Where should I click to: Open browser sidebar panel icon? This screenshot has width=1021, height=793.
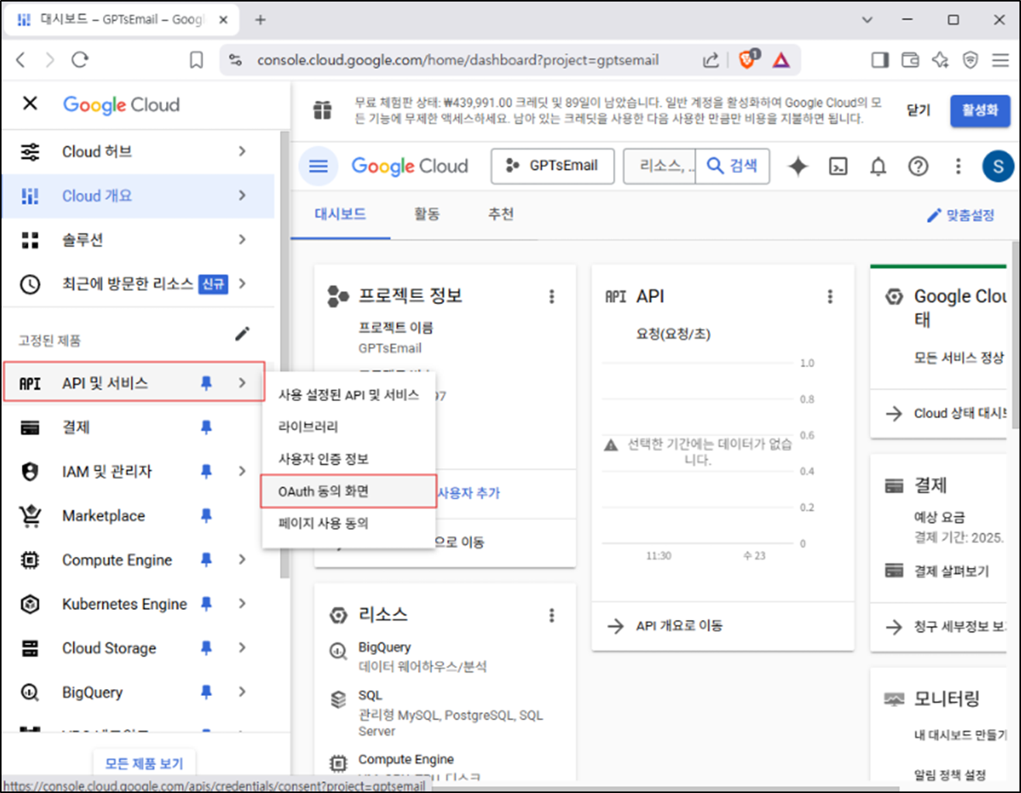tap(880, 60)
